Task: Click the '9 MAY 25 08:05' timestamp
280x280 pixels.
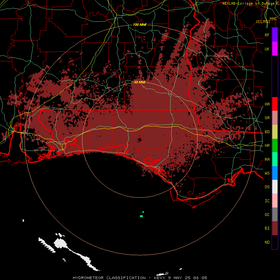Action: (x=188, y=278)
